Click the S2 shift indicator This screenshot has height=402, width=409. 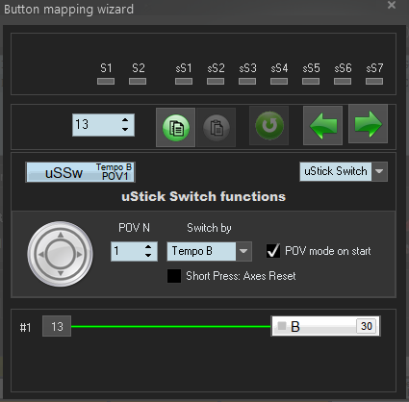(138, 82)
